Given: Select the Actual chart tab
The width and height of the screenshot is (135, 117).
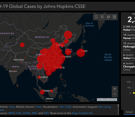Looking at the screenshot, I should pos(129,112).
